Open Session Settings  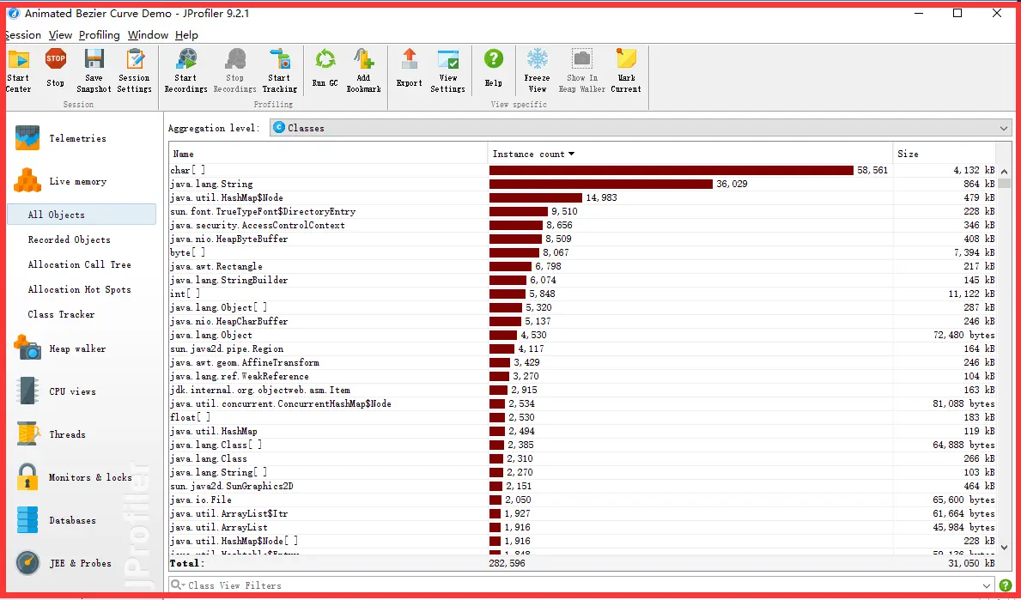pos(135,70)
